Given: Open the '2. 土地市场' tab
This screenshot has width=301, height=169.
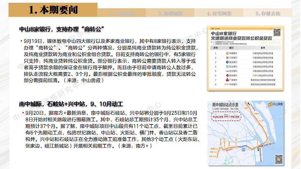Looking at the screenshot, I should 121,13.
